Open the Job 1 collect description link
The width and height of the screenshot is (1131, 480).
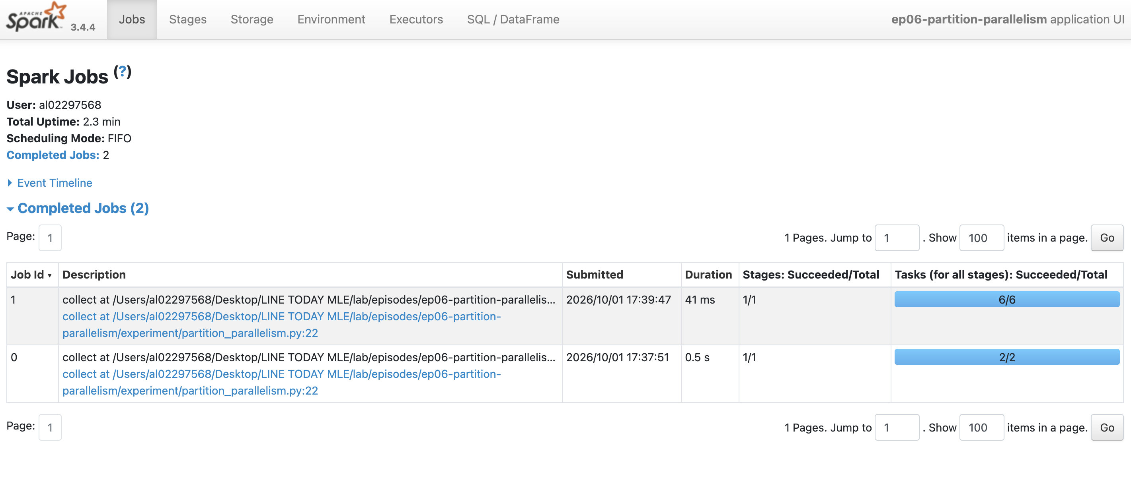281,325
